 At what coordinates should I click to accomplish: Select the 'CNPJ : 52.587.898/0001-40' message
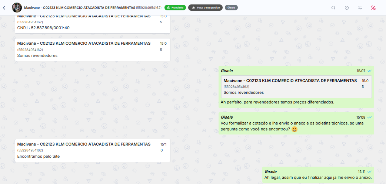(93, 24)
